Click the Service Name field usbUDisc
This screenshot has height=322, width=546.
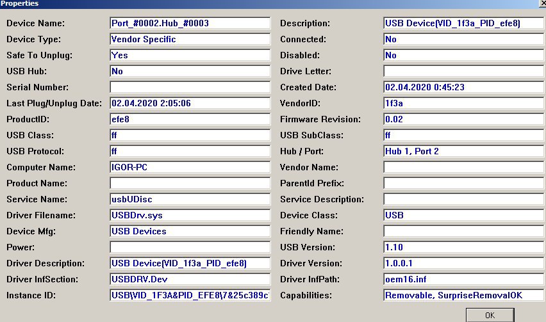pos(190,199)
